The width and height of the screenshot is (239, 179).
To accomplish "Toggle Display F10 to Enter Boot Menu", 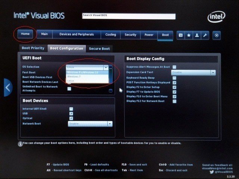I will (x=174, y=97).
